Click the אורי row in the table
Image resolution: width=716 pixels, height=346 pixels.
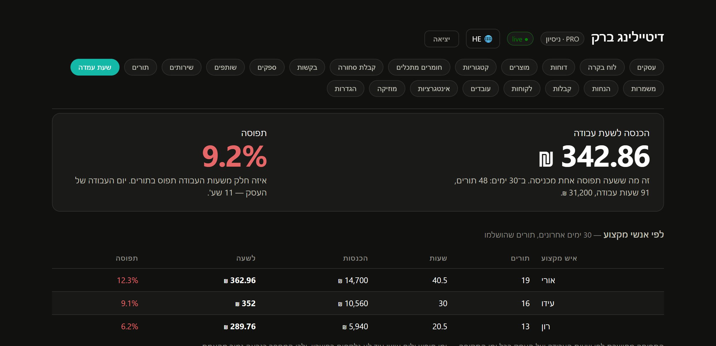[358, 280]
